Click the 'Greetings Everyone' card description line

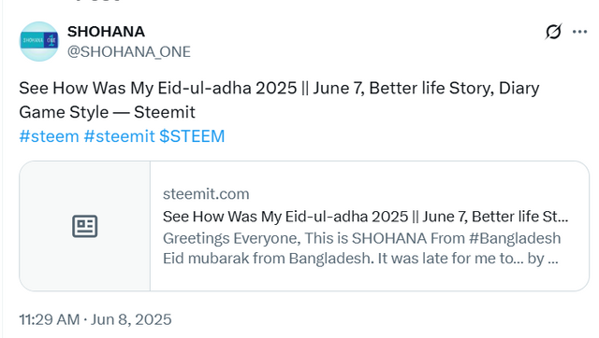click(x=362, y=238)
